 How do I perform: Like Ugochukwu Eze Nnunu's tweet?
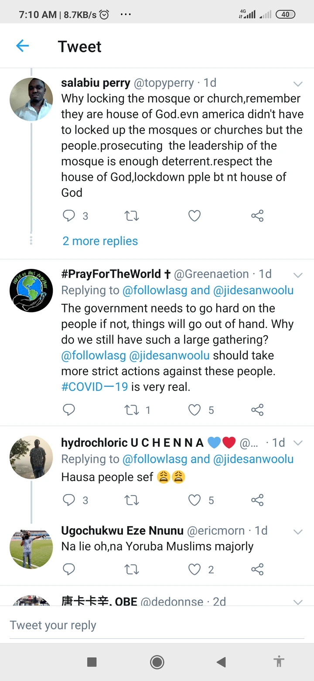click(x=195, y=569)
